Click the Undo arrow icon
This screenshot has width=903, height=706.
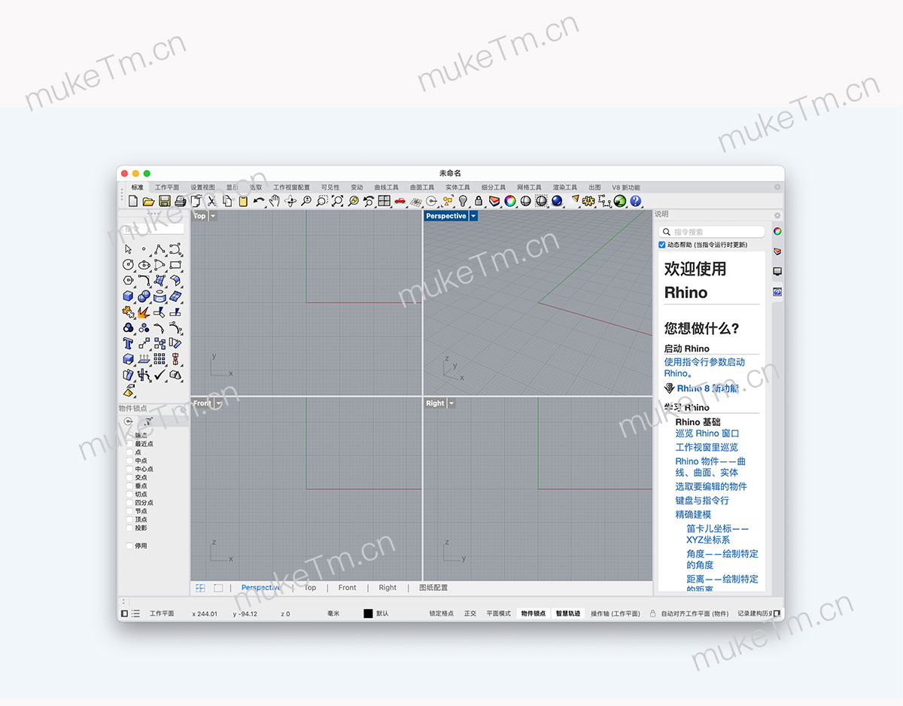(259, 201)
